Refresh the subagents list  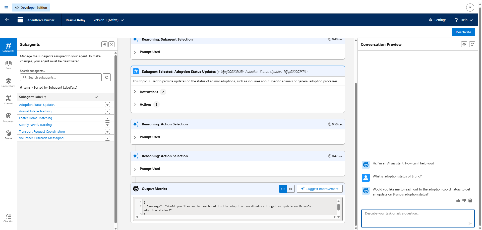[x=107, y=77]
